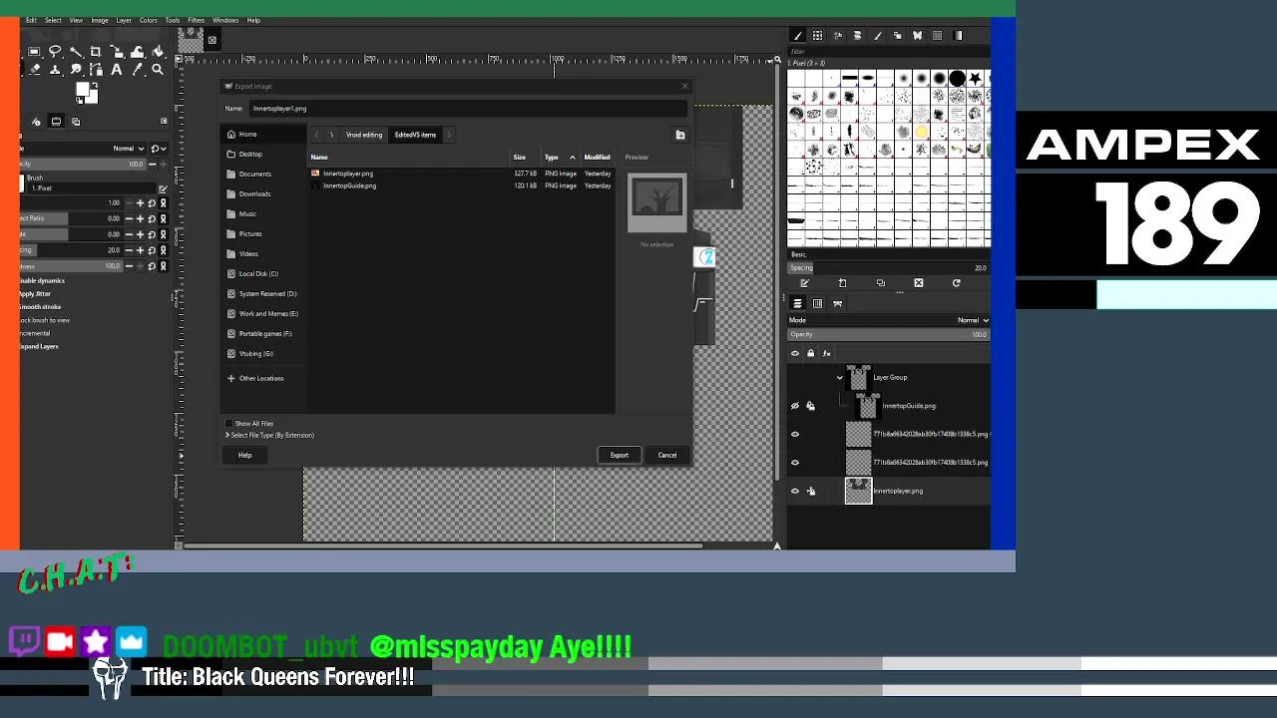Open the Colors menu
1277x718 pixels.
pos(148,20)
